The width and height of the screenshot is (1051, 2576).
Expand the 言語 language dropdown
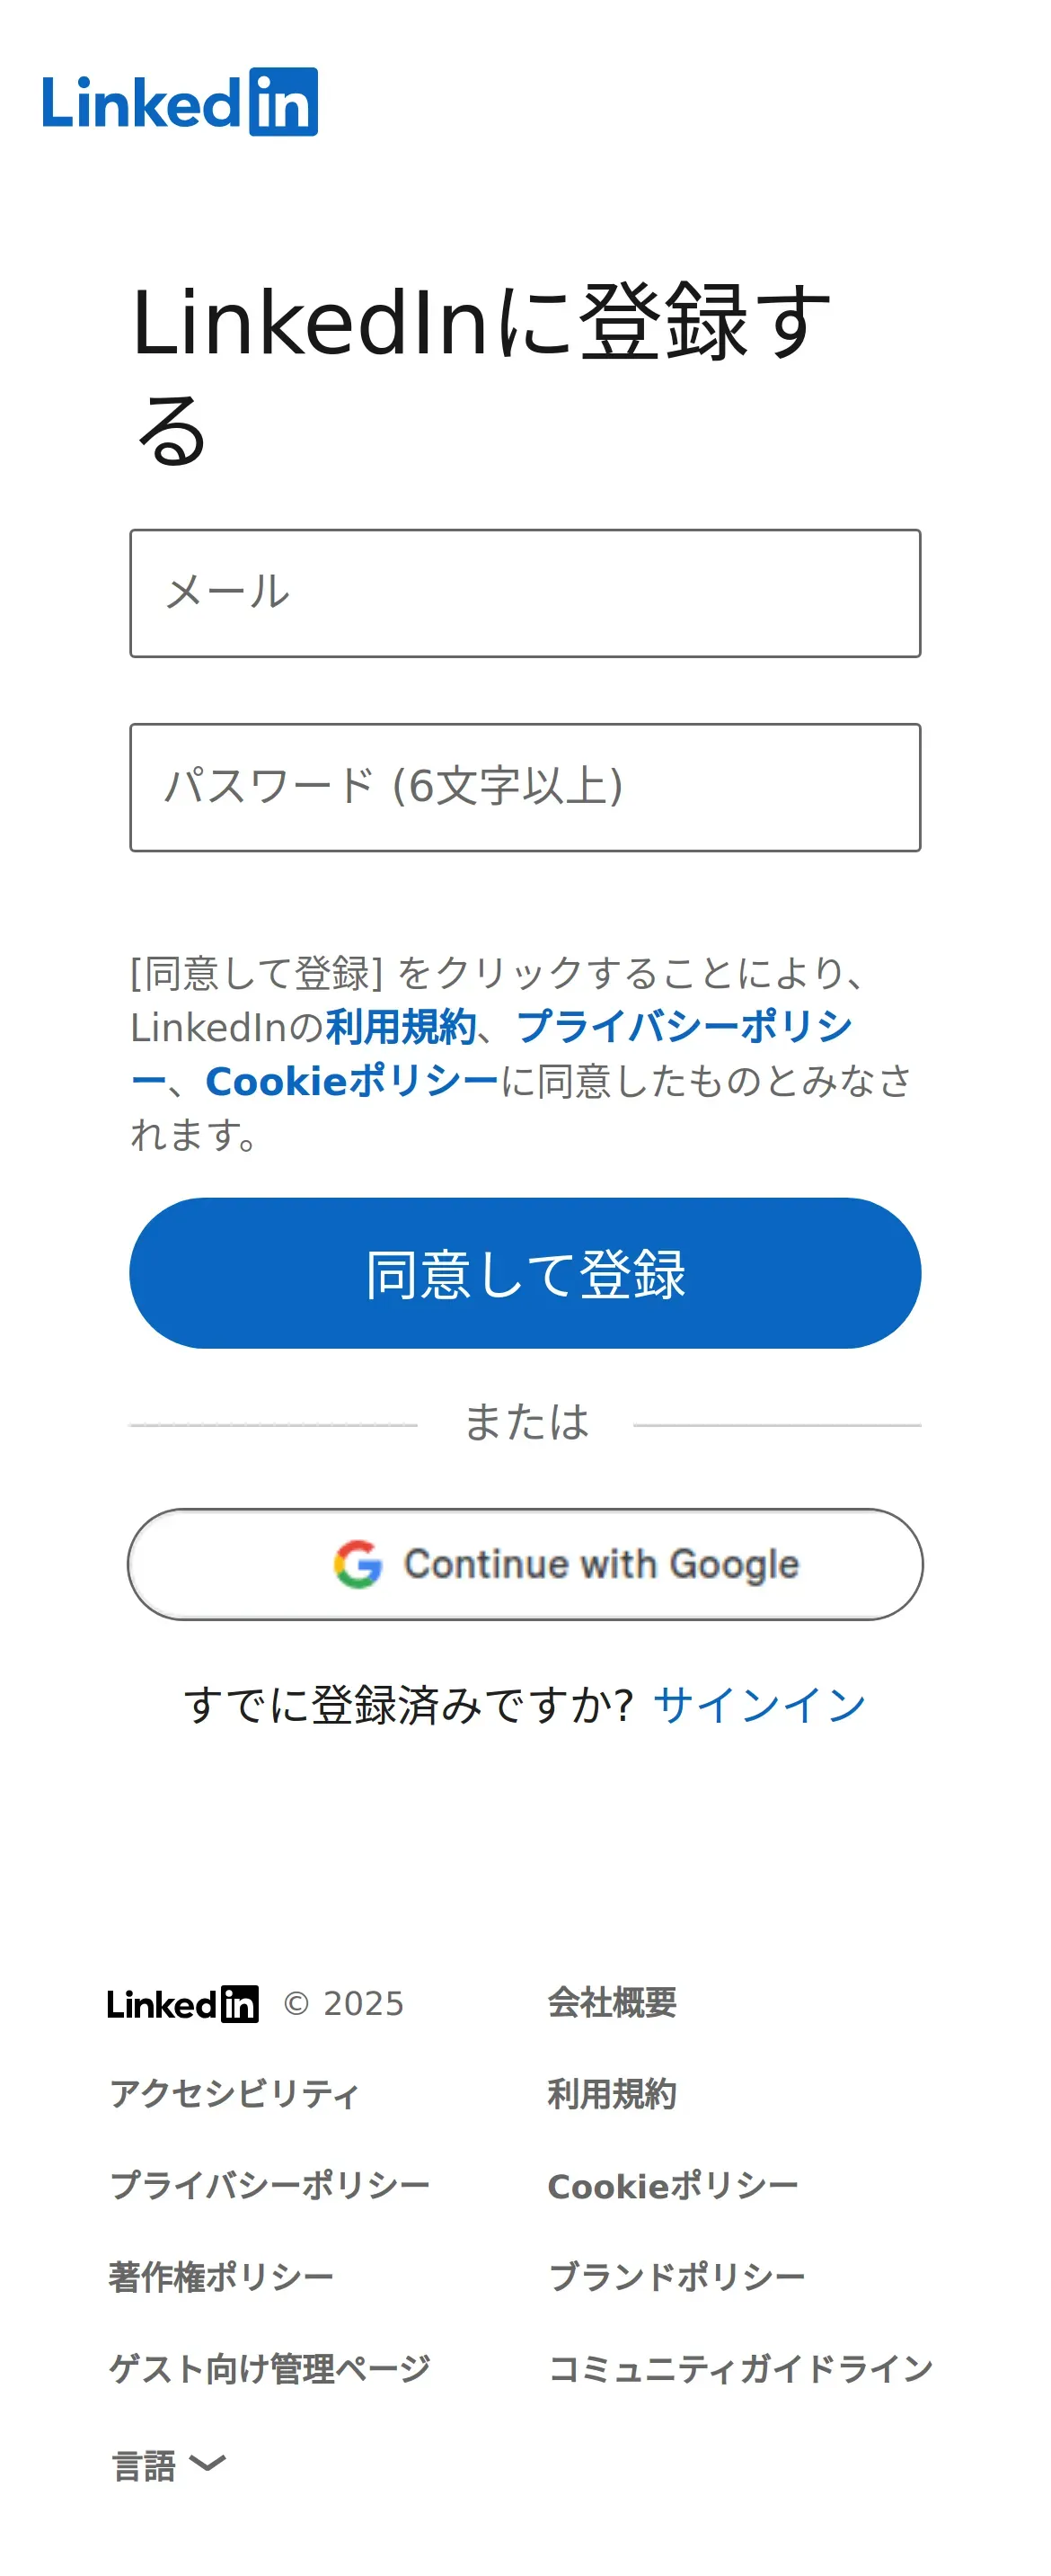[168, 2465]
